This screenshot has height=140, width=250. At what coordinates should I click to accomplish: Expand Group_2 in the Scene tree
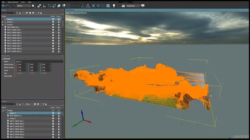pyautogui.click(x=3, y=24)
